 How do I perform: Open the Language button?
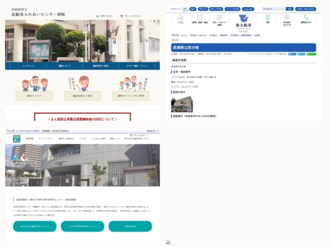coord(248,9)
